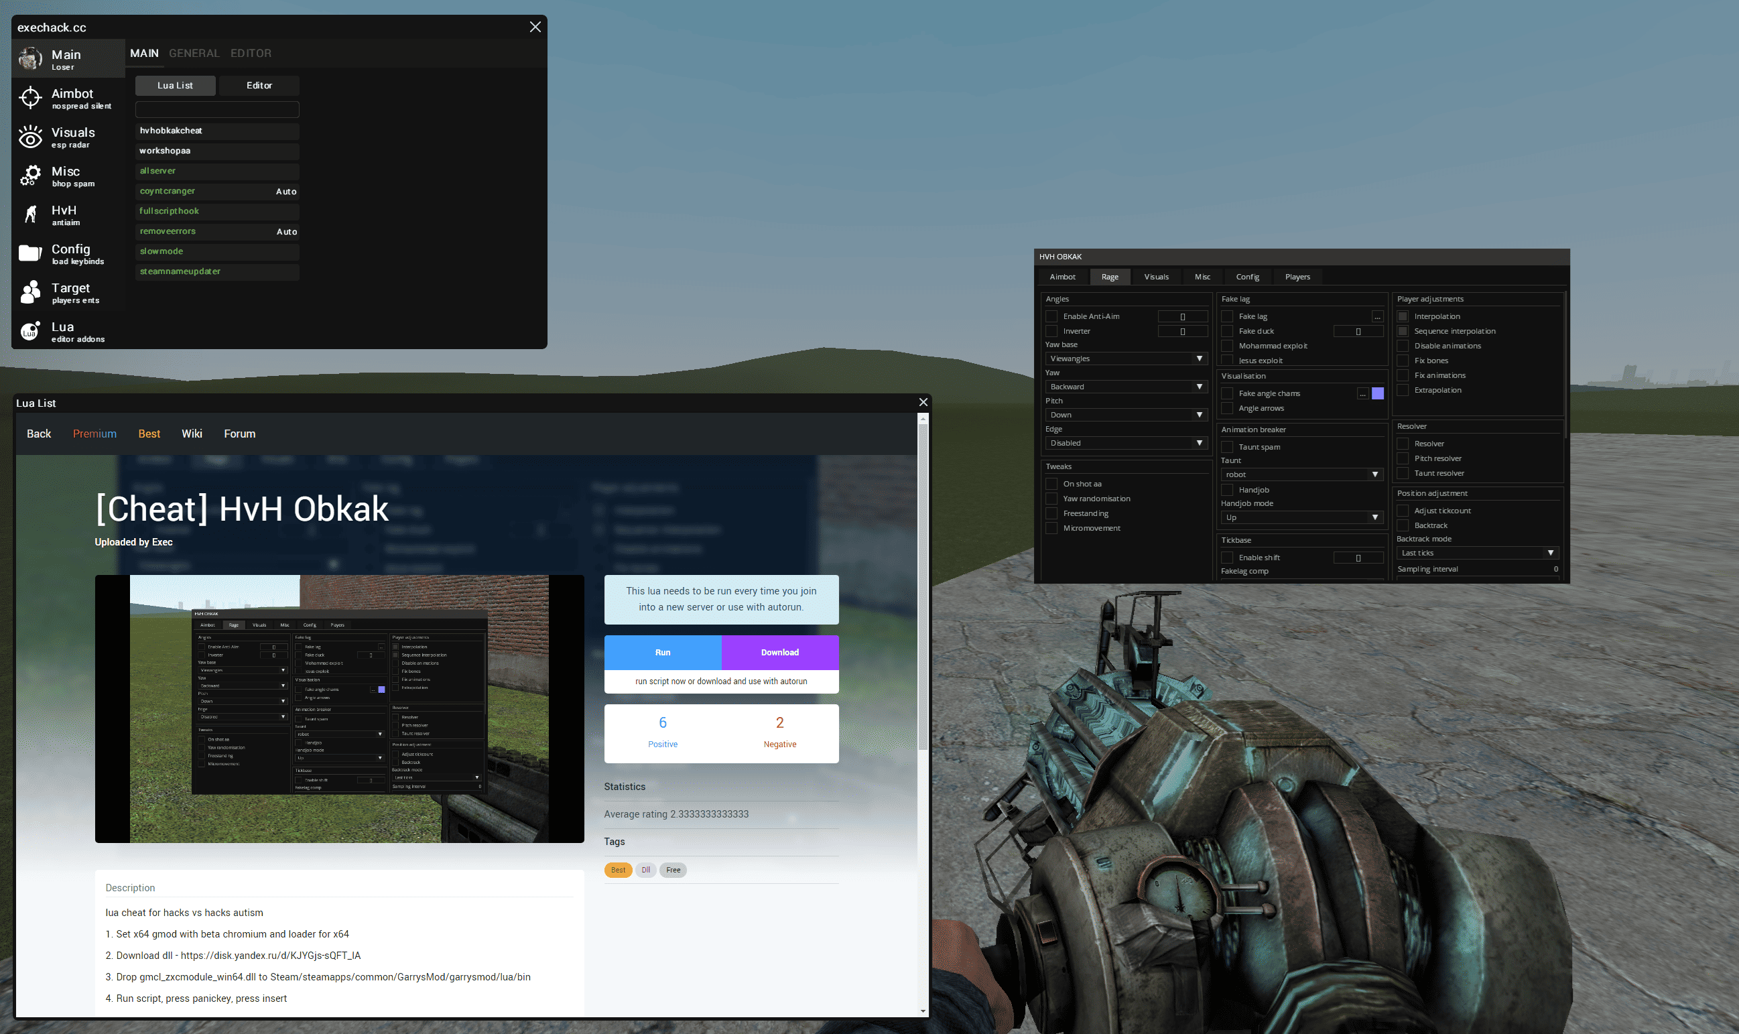Click the Main avatar profile icon
This screenshot has width=1739, height=1034.
point(30,59)
